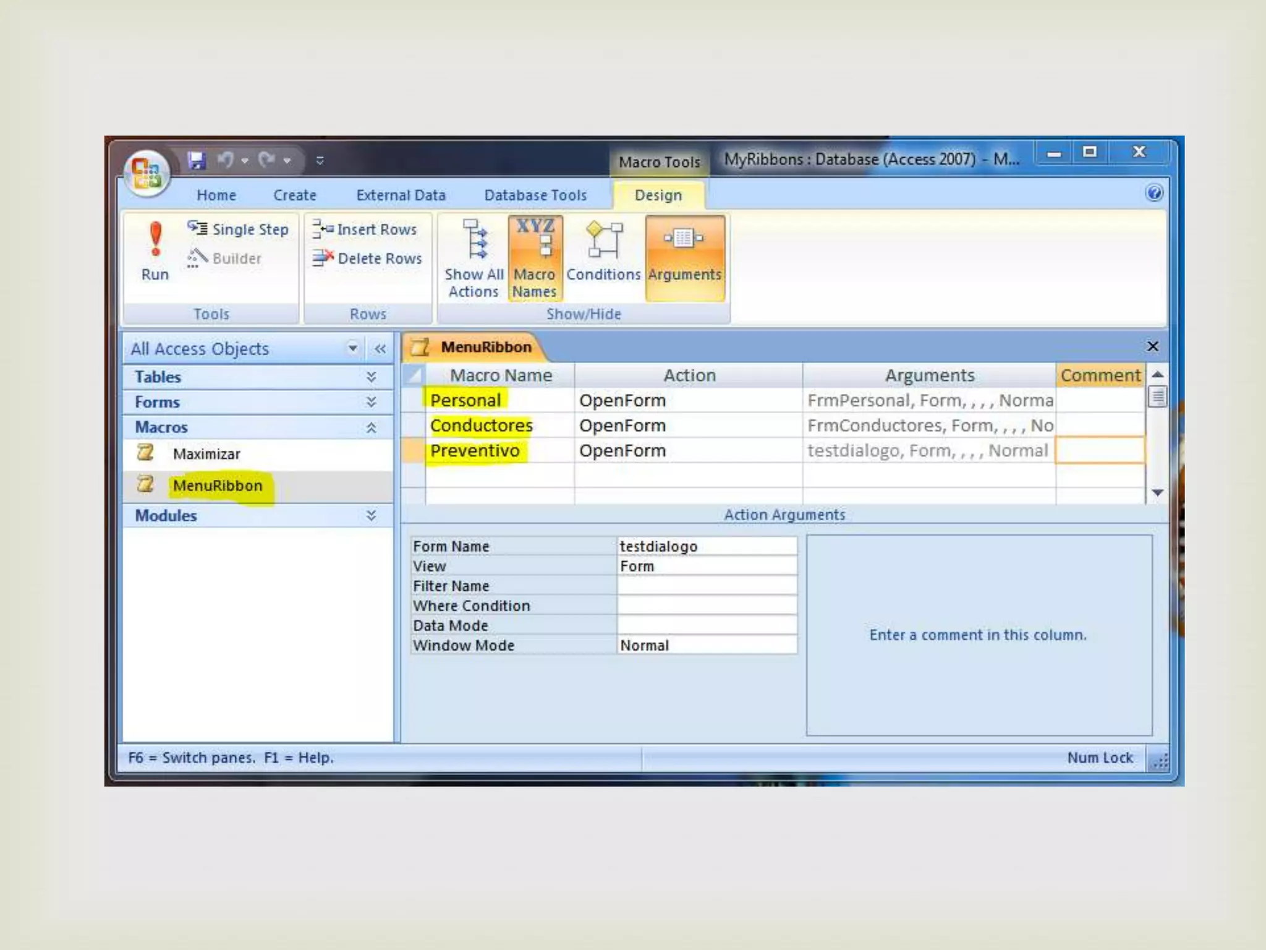Click the macro grid scroll down arrow

pyautogui.click(x=1158, y=493)
